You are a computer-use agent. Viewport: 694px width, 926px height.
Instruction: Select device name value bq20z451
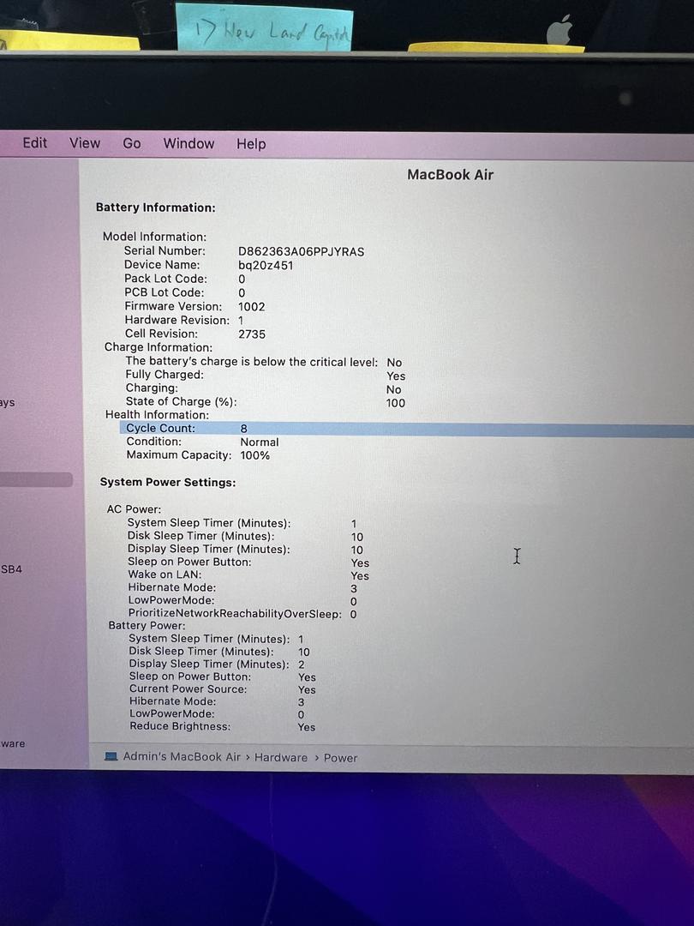(266, 265)
